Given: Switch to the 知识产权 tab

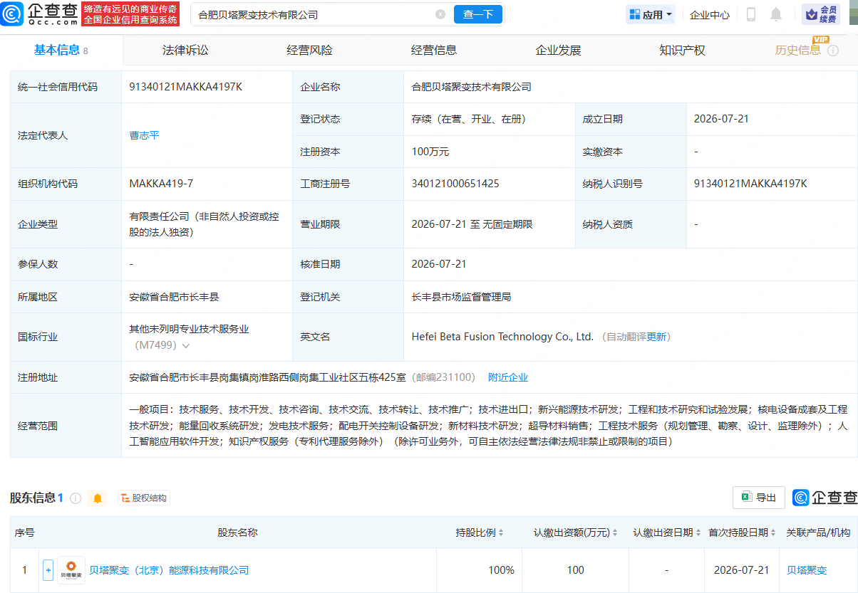Looking at the screenshot, I should [x=682, y=50].
